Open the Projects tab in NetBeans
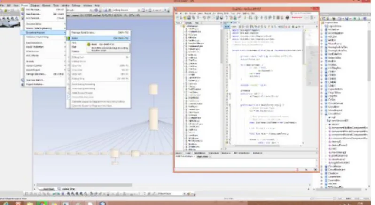375x205 pixels. (x=179, y=23)
